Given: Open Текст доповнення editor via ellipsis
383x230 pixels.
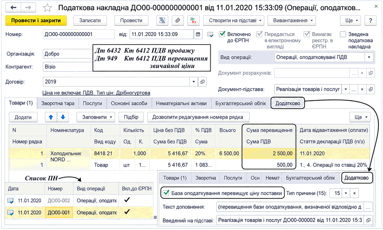Looking at the screenshot, I should point(368,207).
